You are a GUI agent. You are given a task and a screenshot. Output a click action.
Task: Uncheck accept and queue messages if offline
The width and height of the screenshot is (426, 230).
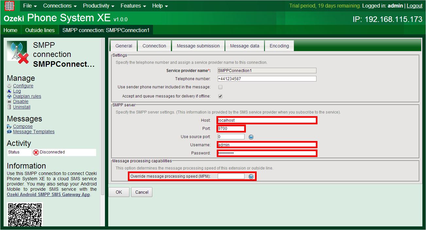tap(220, 96)
